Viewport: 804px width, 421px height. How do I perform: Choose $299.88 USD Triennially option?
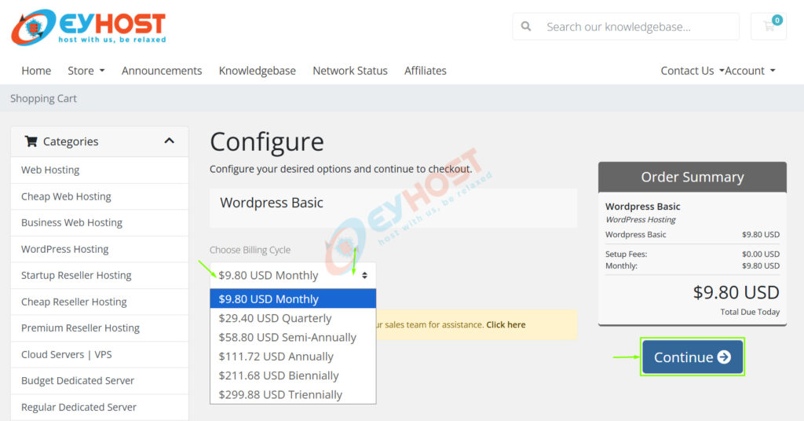click(x=293, y=394)
